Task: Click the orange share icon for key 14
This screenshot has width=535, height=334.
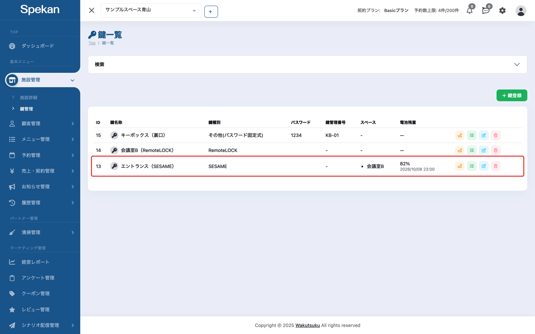Action: tap(460, 150)
